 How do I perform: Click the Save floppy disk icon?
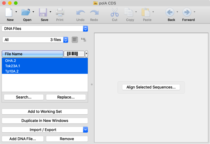pyautogui.click(x=43, y=12)
